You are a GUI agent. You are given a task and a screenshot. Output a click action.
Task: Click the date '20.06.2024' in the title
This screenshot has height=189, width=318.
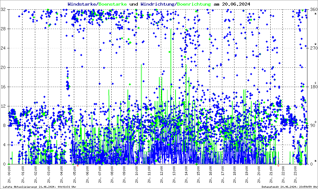[236, 4]
